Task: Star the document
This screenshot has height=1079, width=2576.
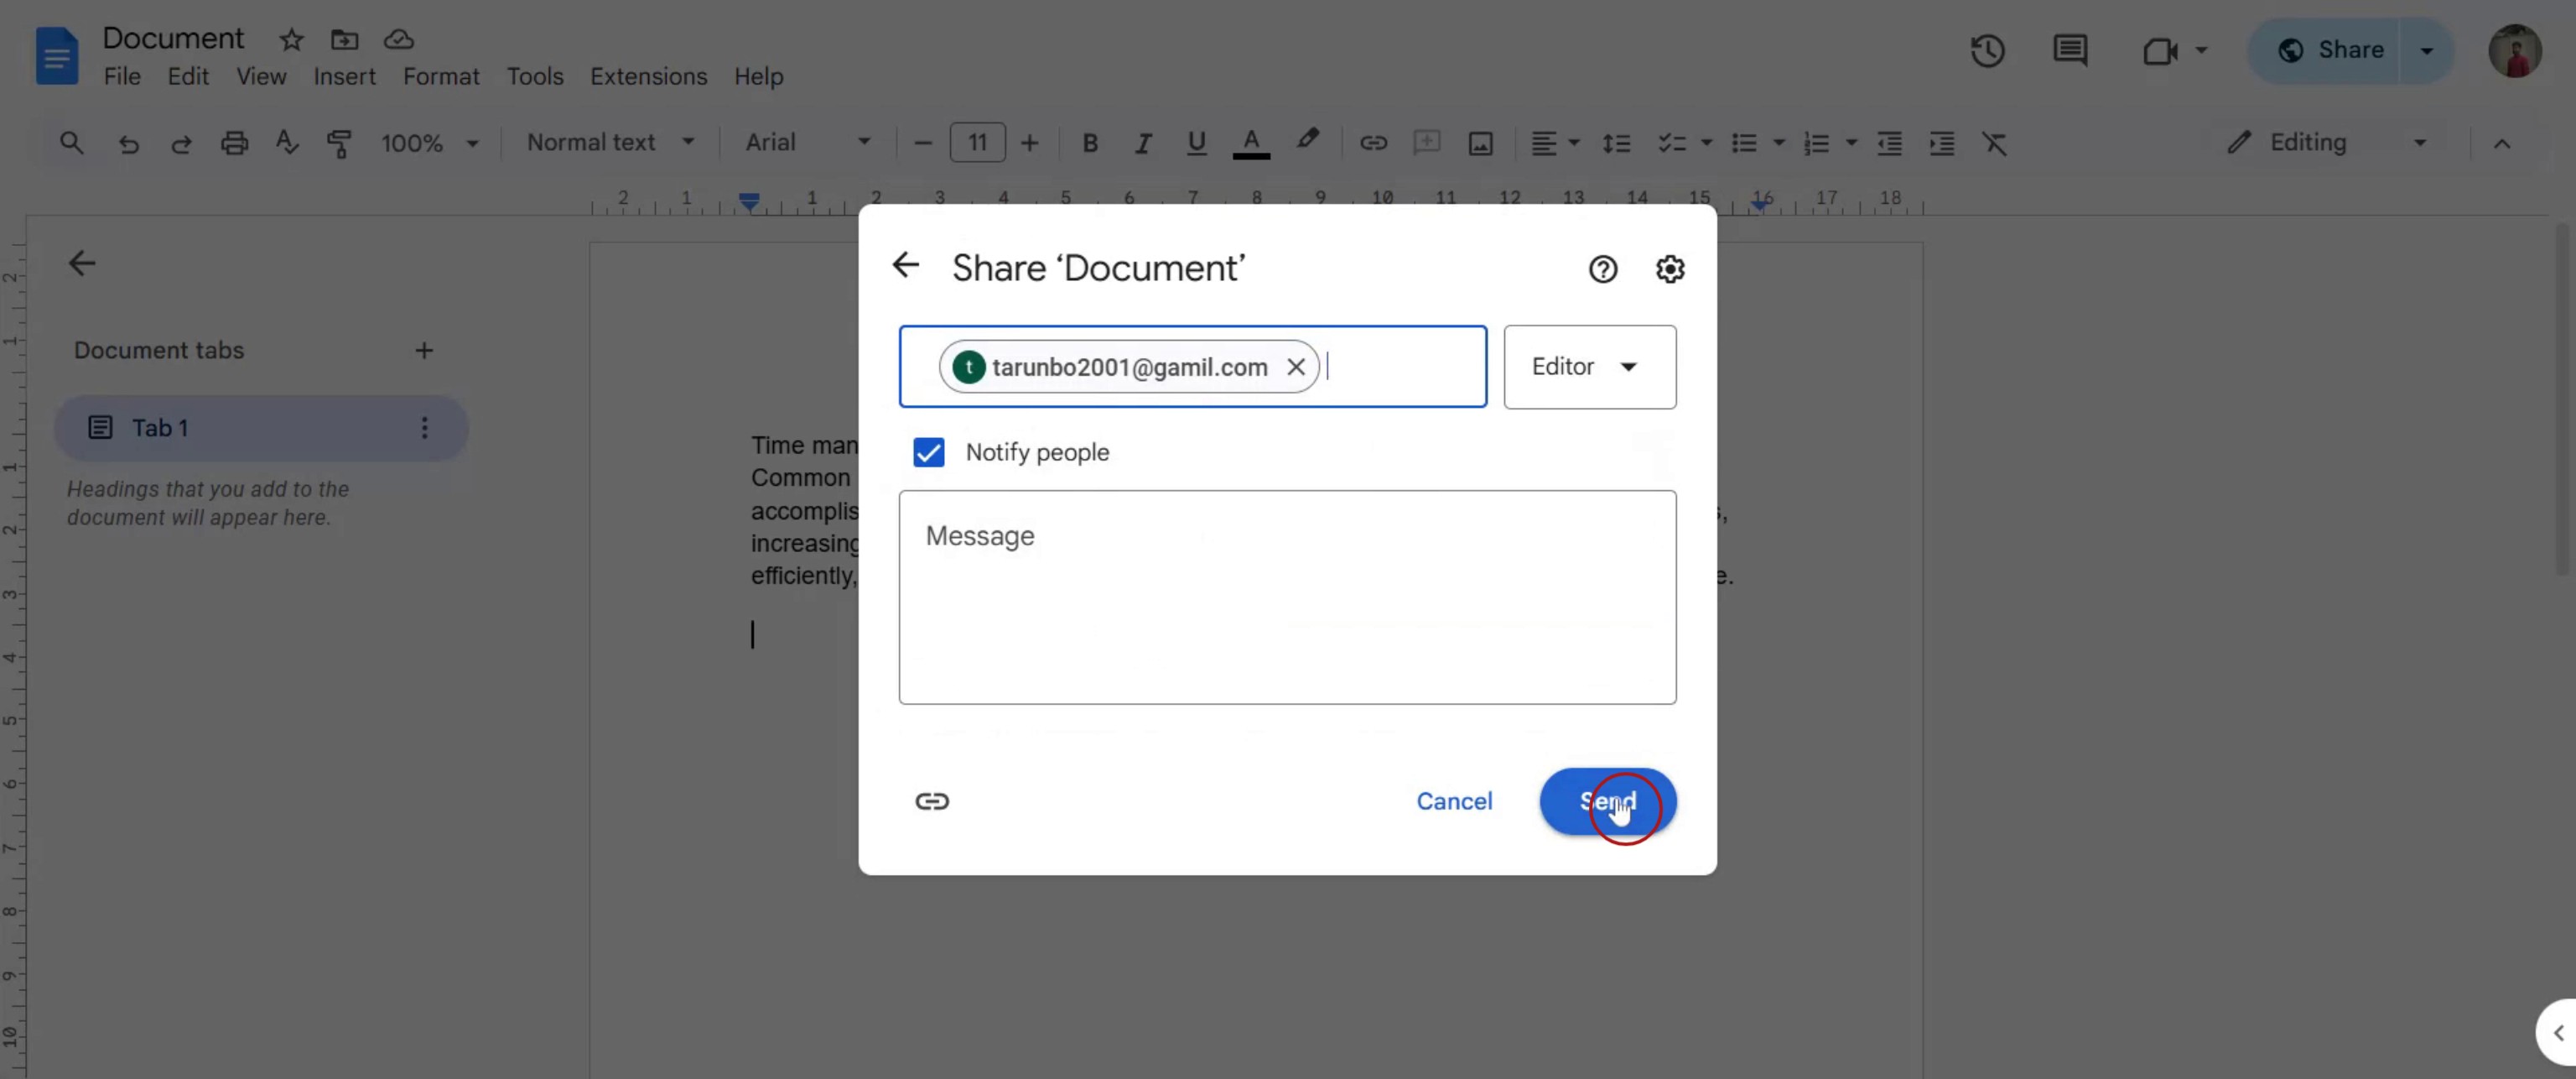Action: click(291, 40)
